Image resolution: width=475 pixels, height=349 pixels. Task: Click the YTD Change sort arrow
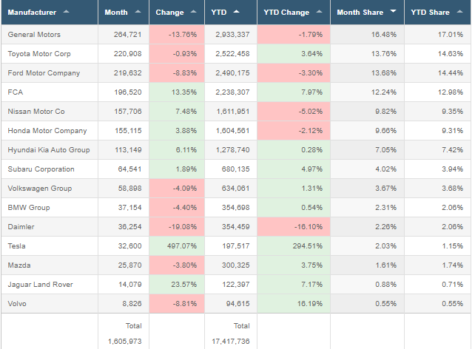319,12
